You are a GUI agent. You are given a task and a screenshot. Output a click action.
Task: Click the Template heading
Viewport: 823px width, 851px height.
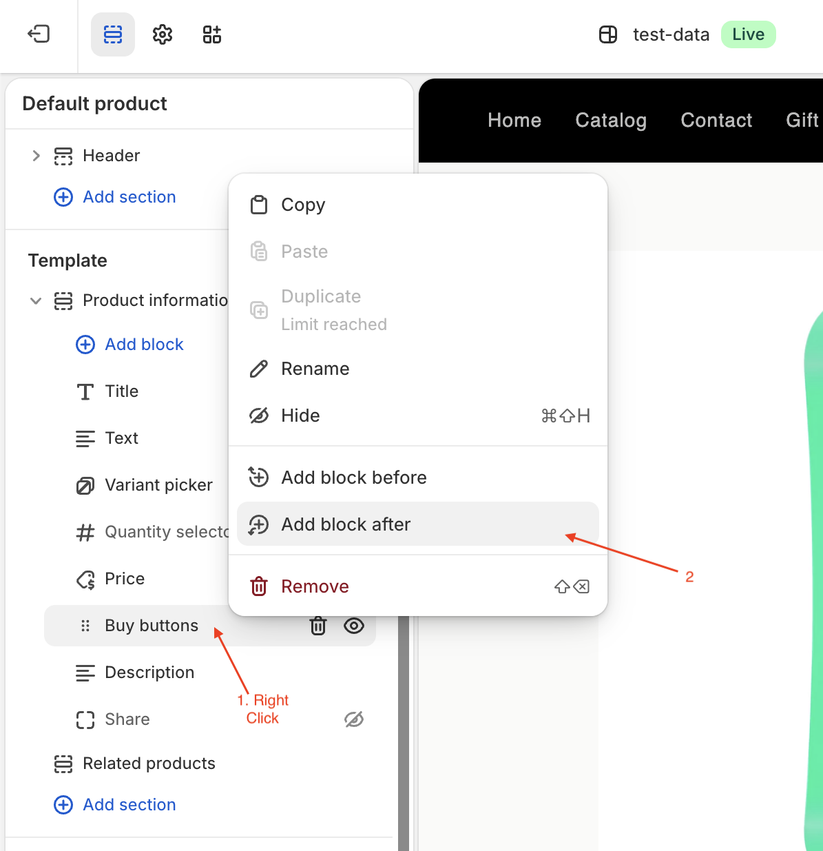(67, 260)
